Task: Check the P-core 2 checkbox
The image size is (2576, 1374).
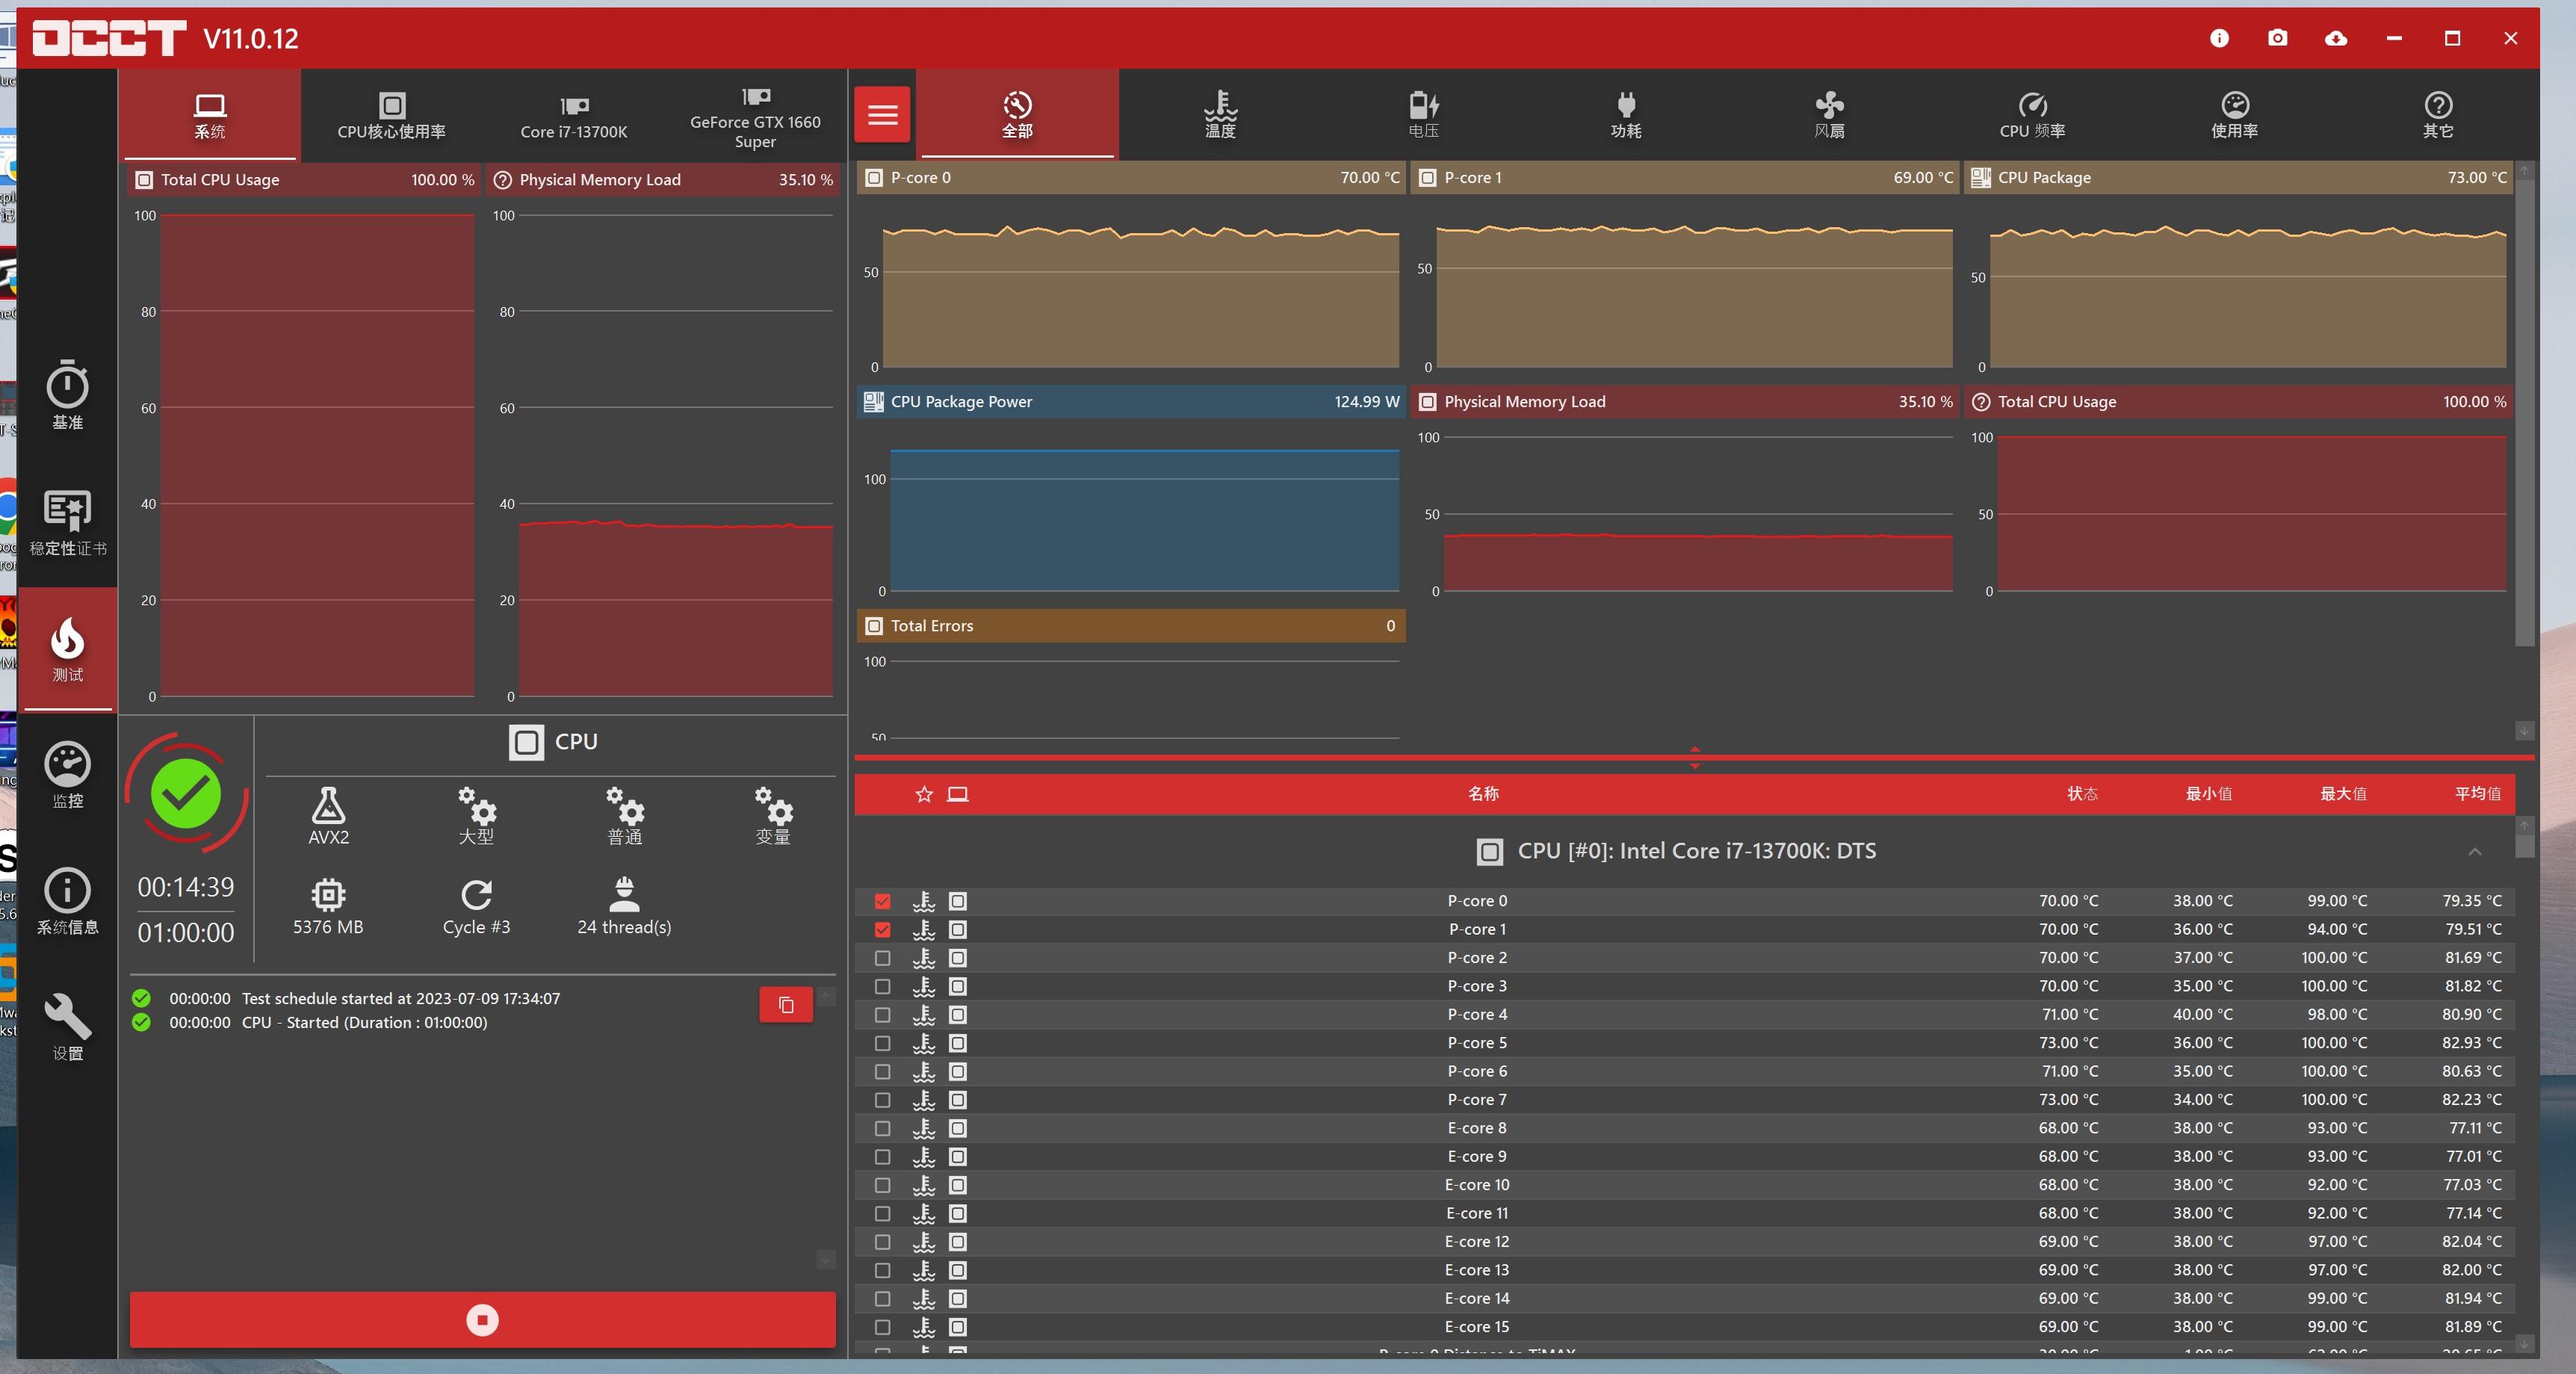Action: [x=882, y=958]
